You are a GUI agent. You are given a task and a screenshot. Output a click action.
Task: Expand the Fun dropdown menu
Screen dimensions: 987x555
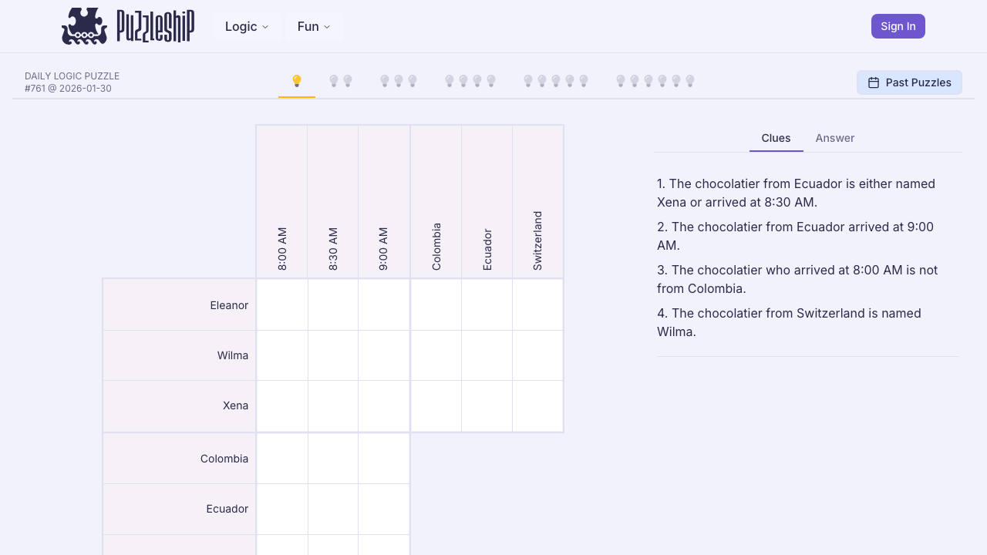[313, 26]
